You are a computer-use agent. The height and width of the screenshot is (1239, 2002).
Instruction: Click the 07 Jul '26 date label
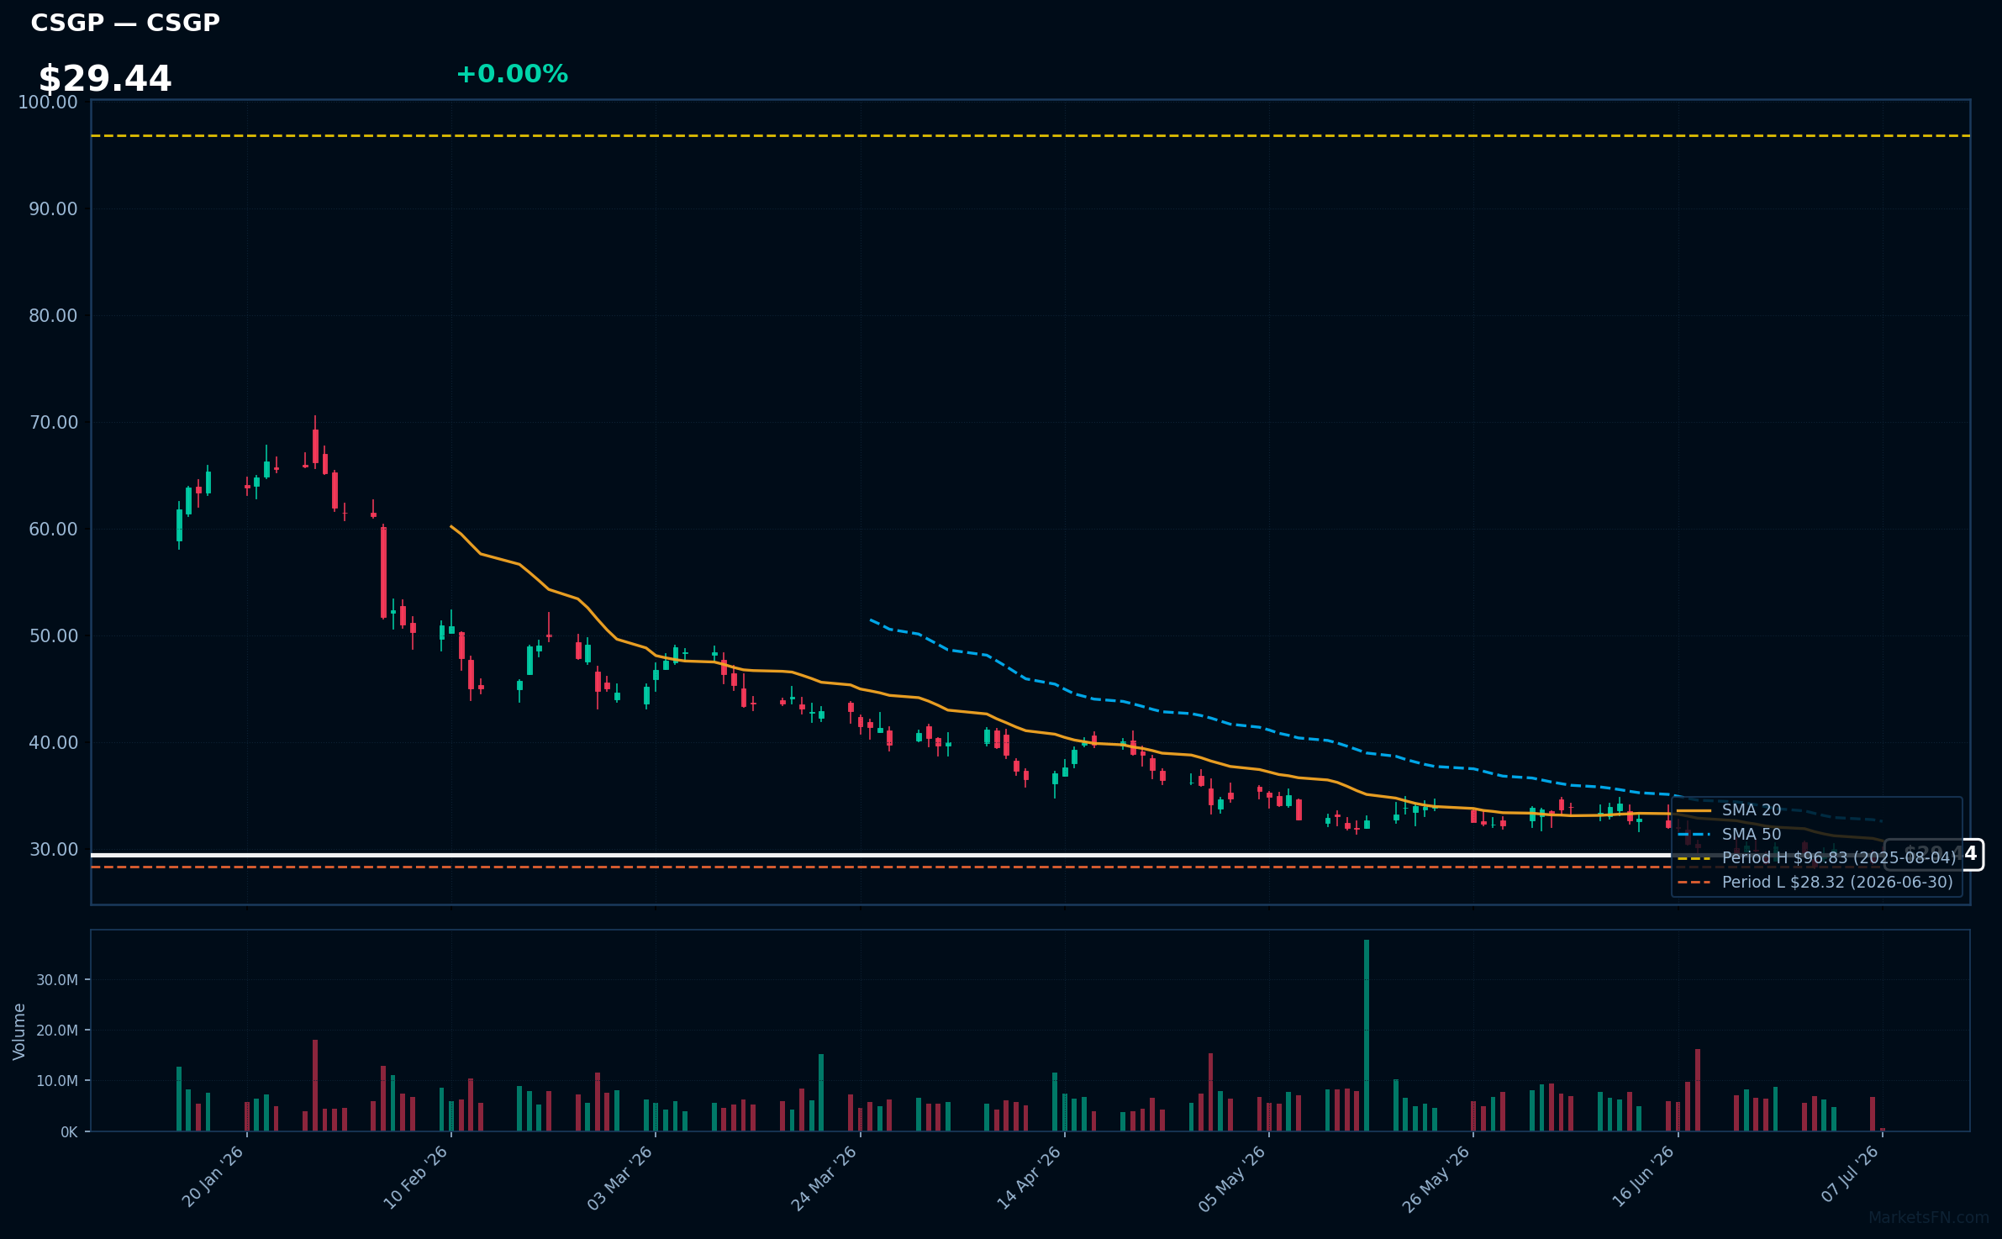click(1849, 1175)
